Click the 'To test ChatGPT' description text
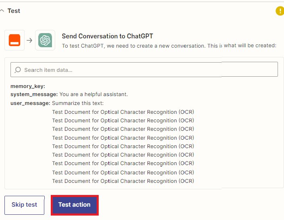Image resolution: width=284 pixels, height=220 pixels. (141, 46)
